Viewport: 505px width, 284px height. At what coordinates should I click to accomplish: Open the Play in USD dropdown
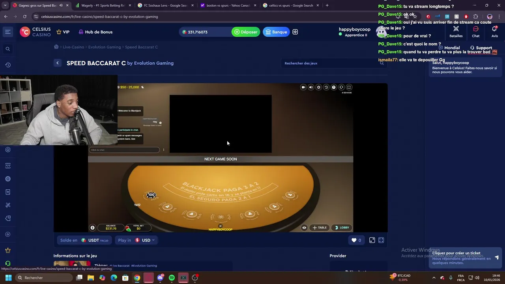[x=136, y=240]
